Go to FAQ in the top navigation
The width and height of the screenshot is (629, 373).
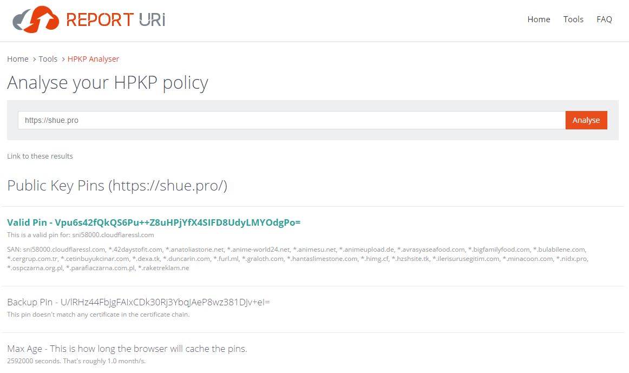604,19
